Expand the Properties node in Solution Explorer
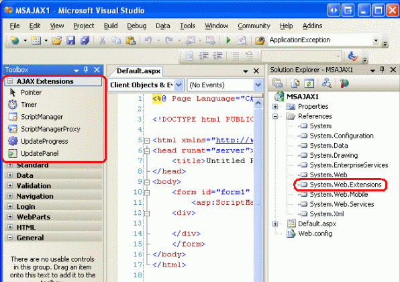 coord(275,106)
